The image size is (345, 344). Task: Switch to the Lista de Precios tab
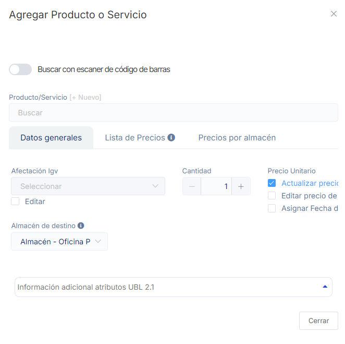pos(135,138)
